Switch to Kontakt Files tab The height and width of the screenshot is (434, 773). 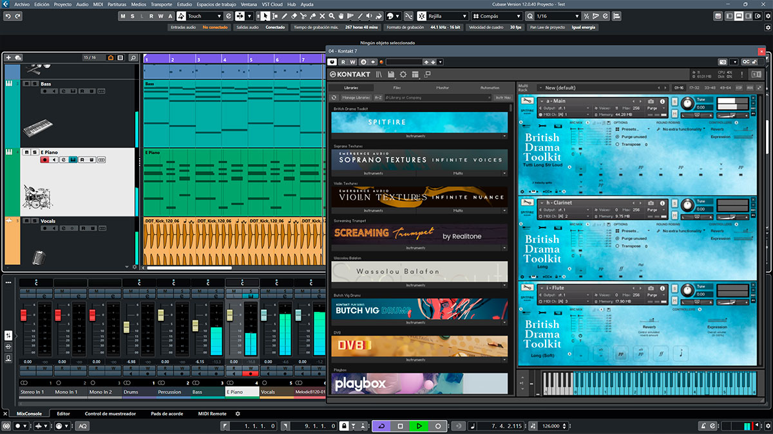point(397,87)
